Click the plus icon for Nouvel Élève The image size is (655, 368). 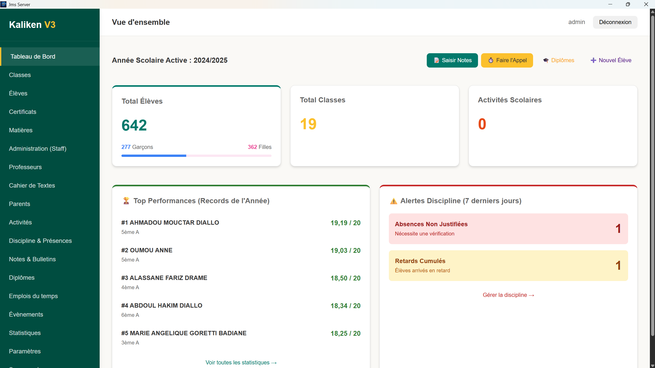tap(593, 60)
